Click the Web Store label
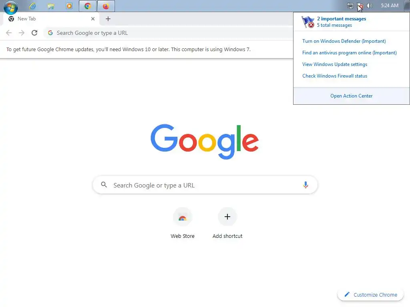The image size is (410, 307). [x=183, y=236]
